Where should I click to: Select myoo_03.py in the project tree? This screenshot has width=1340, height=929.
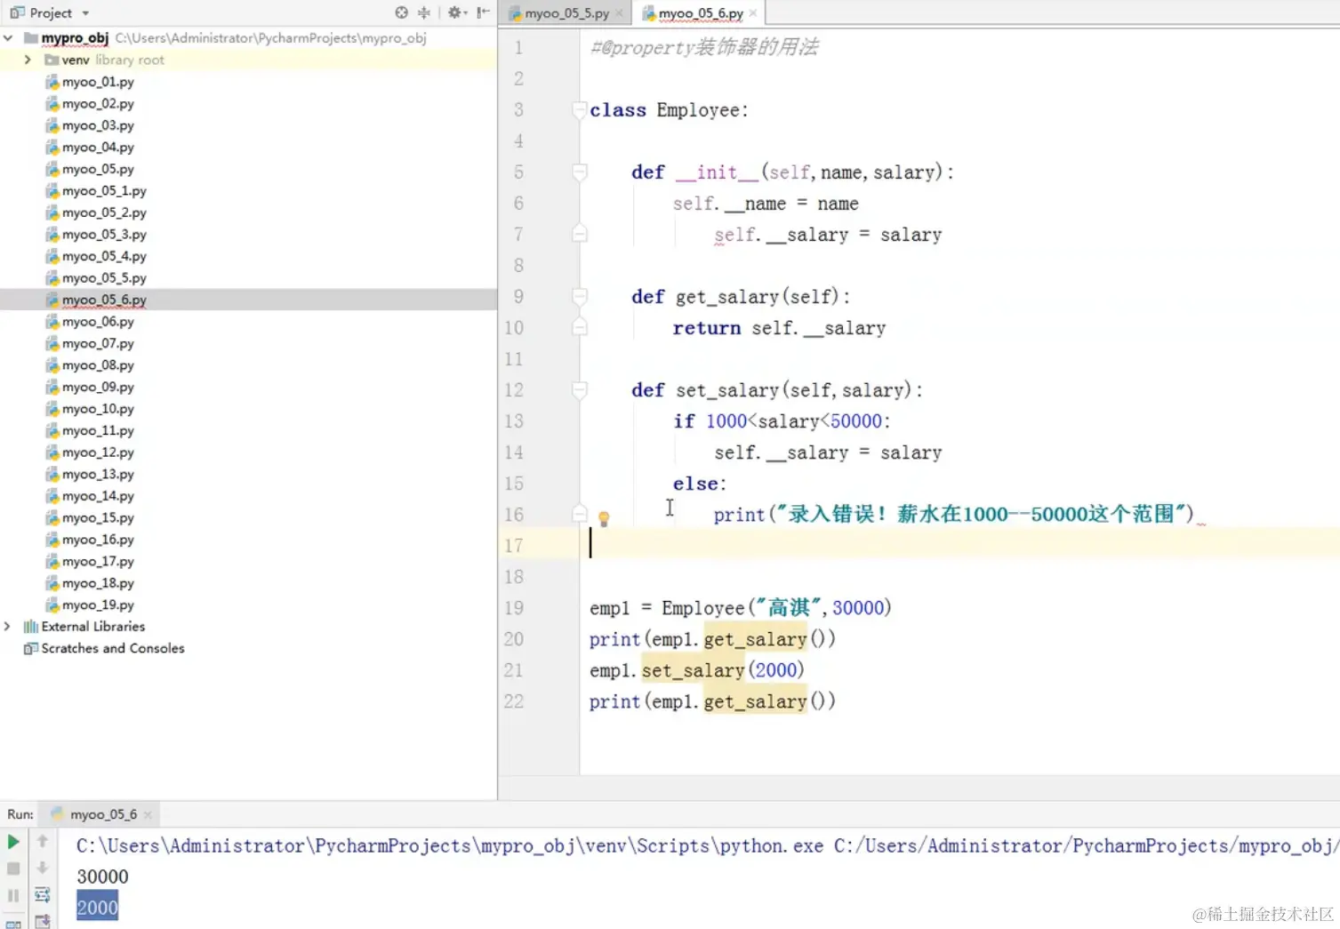click(98, 126)
